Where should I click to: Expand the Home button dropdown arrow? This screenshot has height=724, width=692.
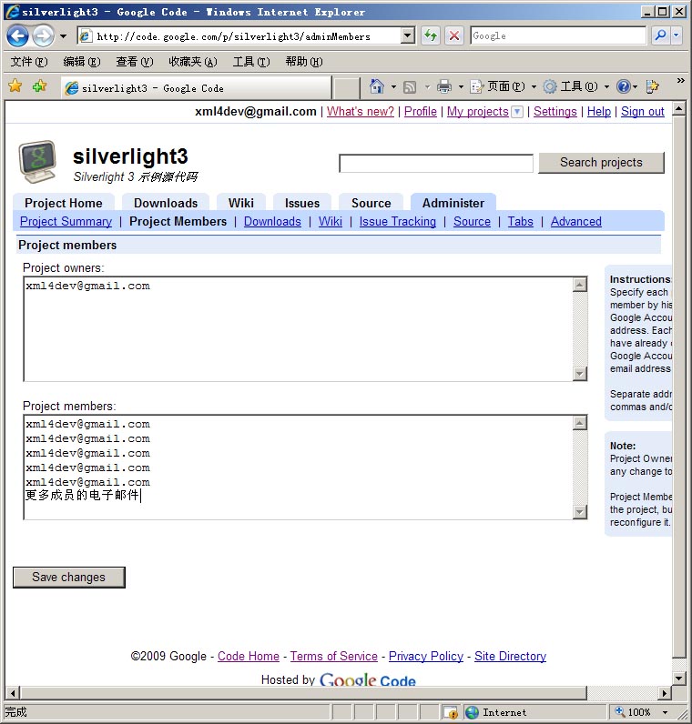coord(394,86)
